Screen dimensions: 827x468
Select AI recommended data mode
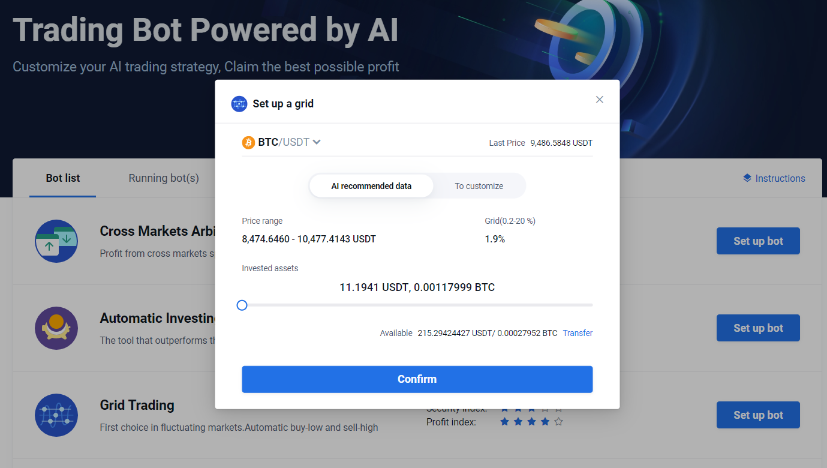[371, 186]
